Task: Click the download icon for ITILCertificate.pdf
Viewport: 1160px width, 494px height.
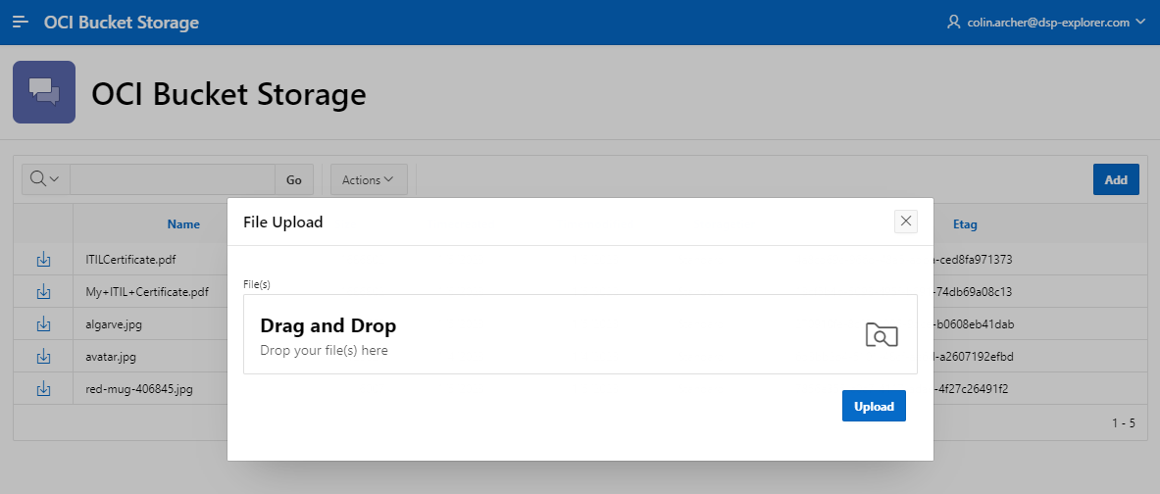Action: point(44,260)
